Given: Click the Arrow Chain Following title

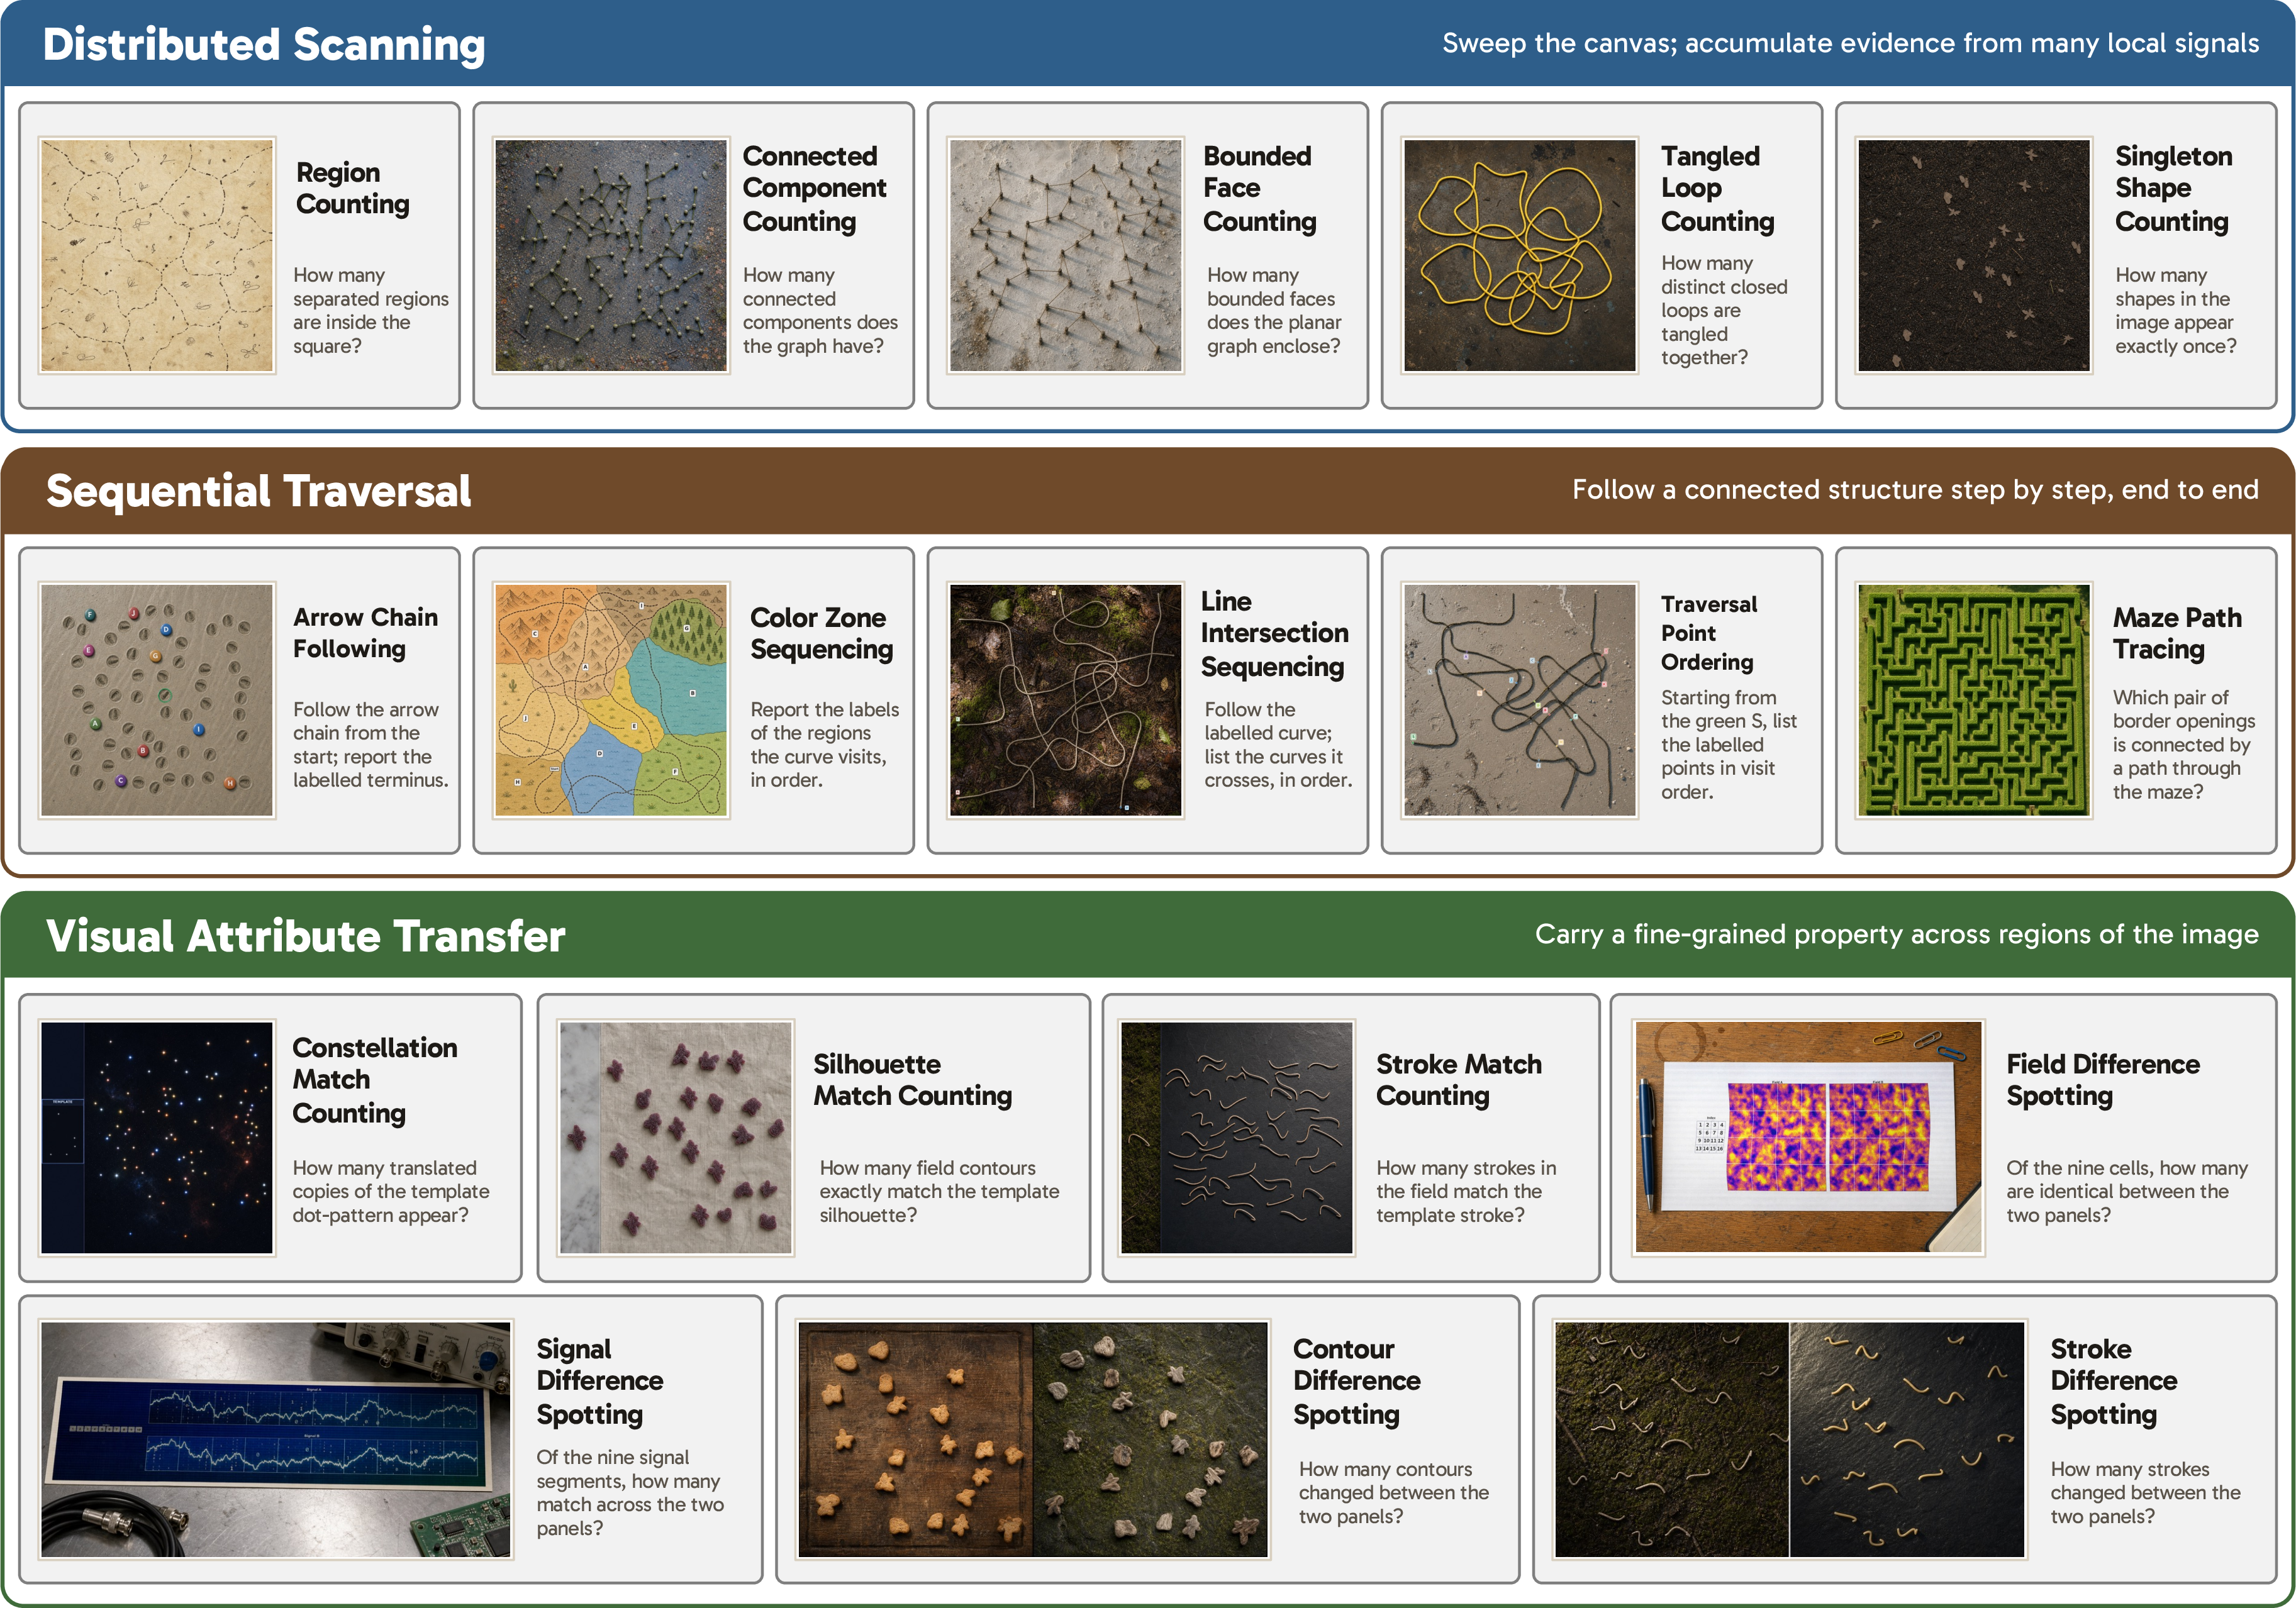Looking at the screenshot, I should 365,633.
